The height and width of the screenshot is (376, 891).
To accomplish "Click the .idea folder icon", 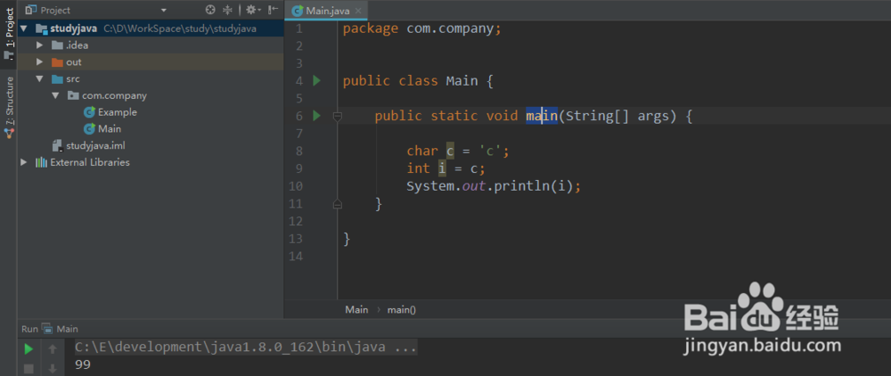I will pos(57,45).
